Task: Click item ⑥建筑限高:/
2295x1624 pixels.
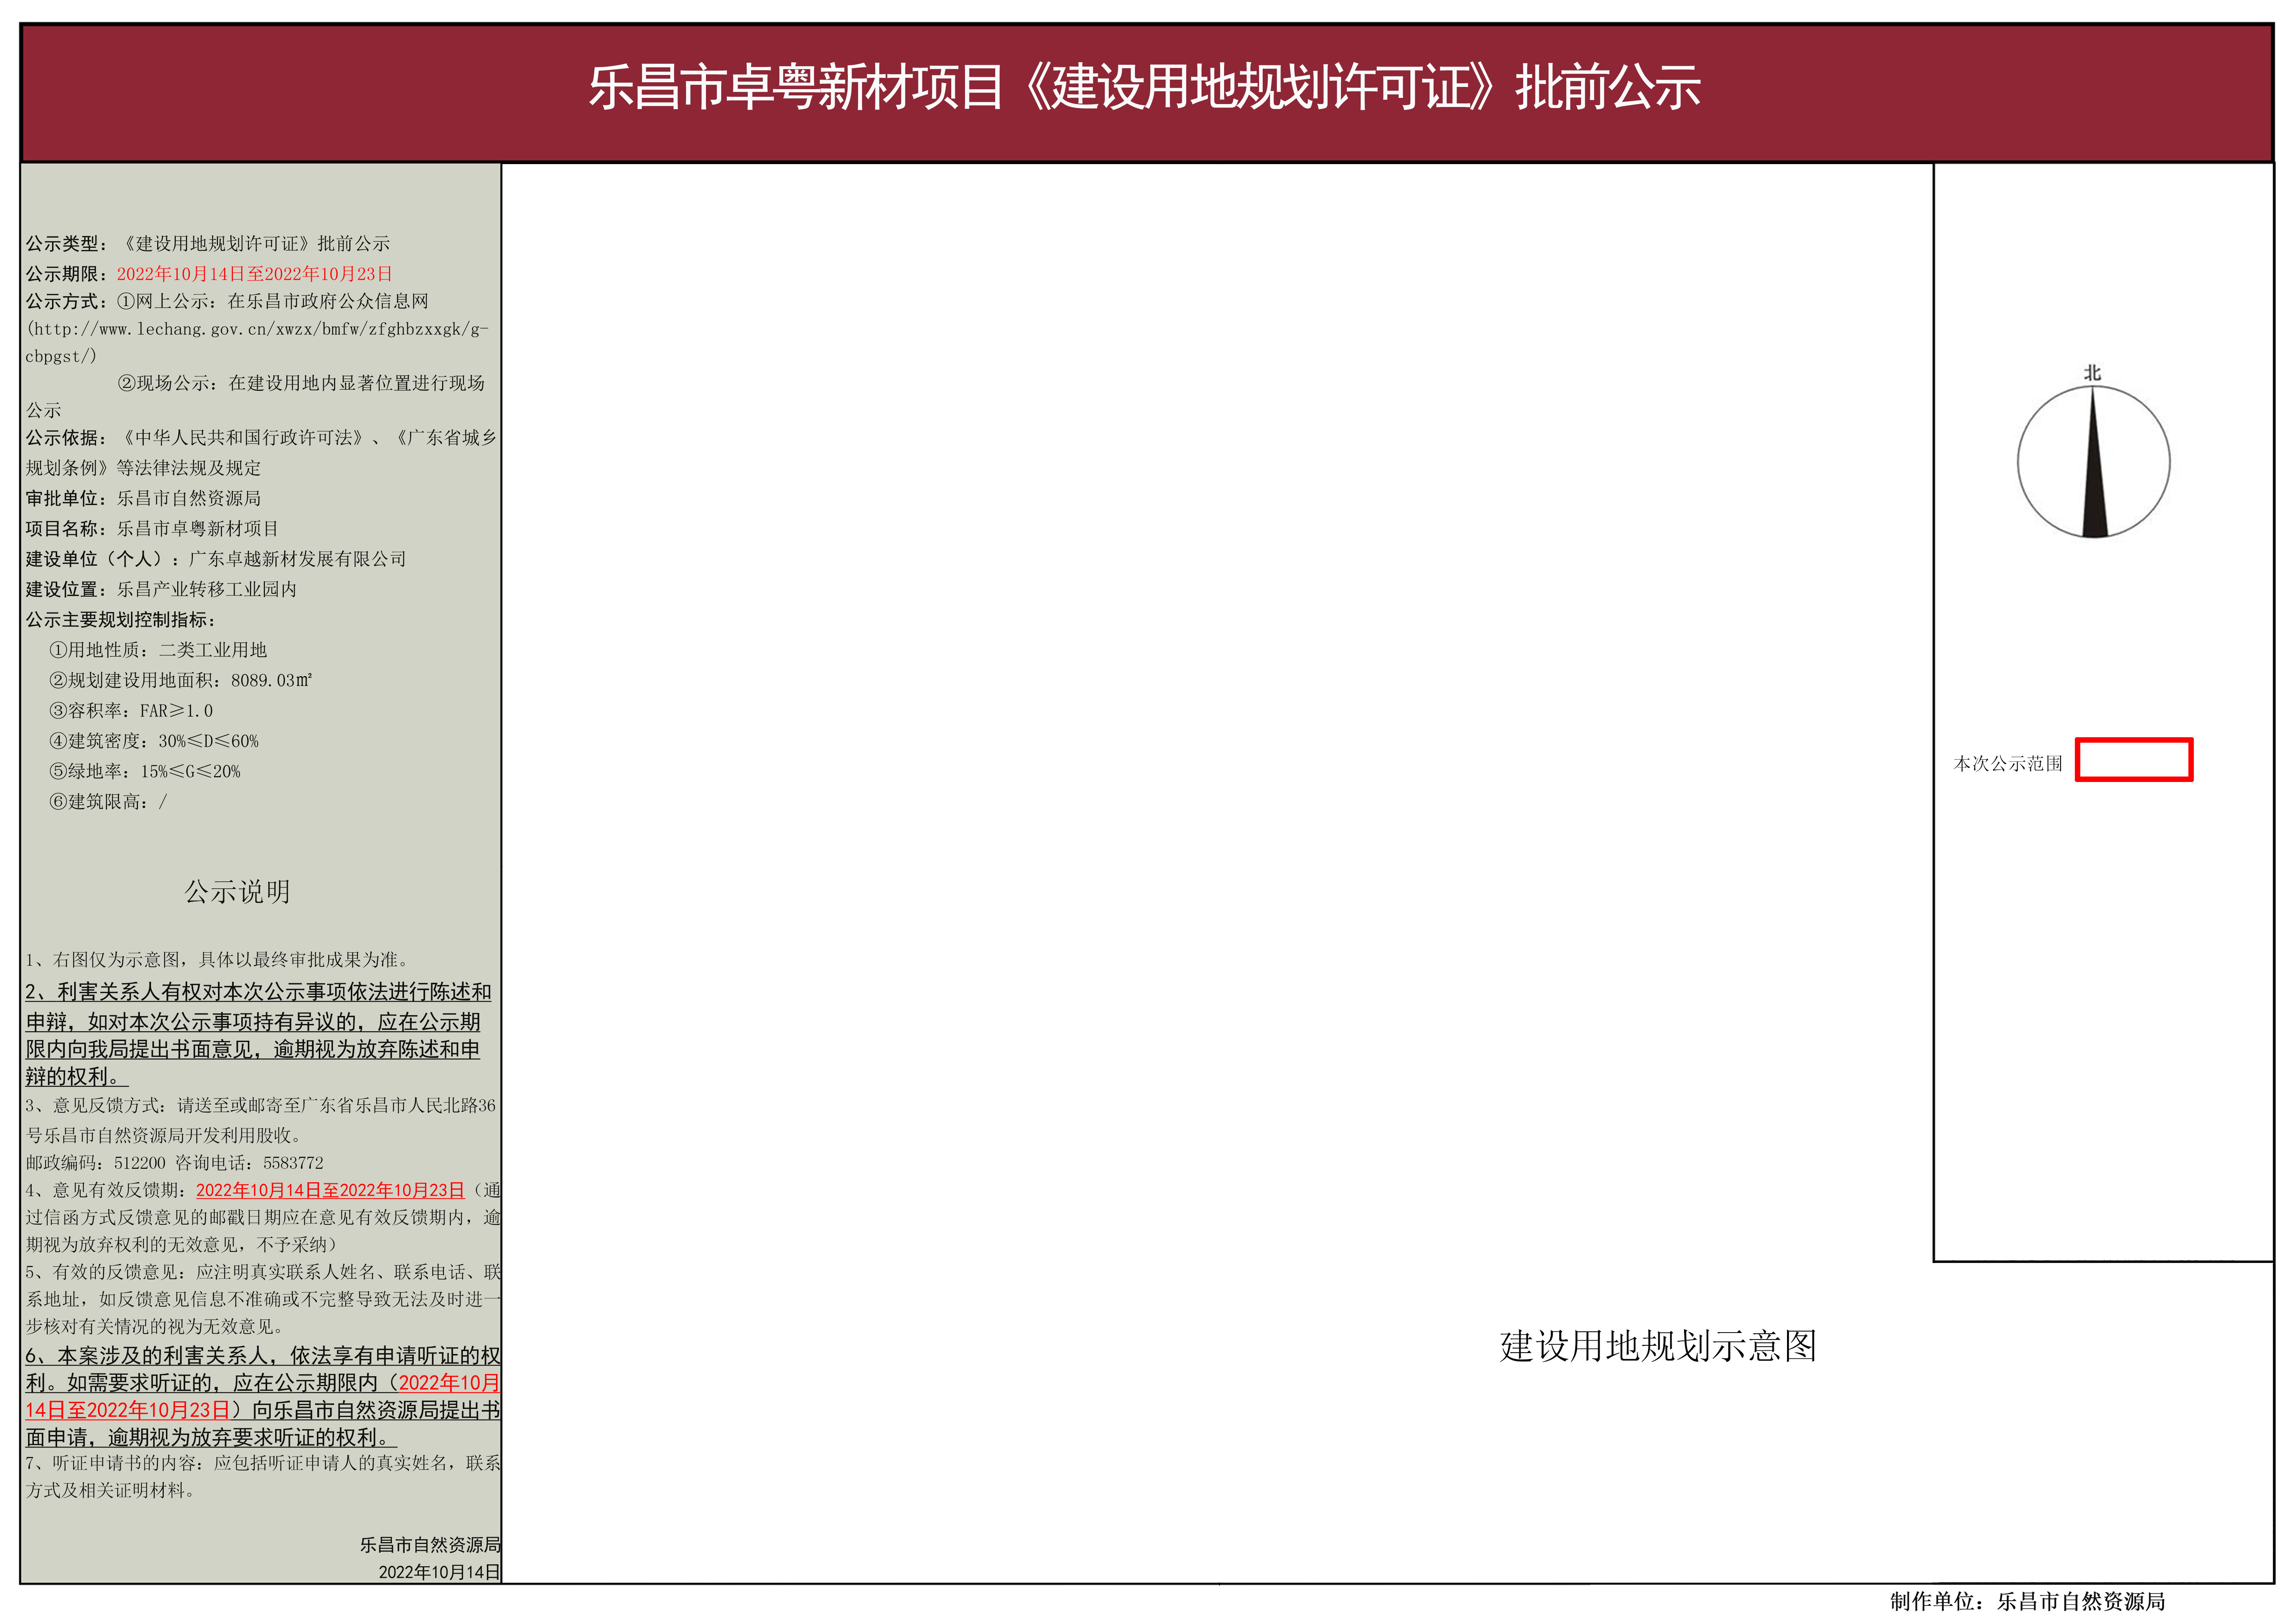Action: tap(108, 802)
